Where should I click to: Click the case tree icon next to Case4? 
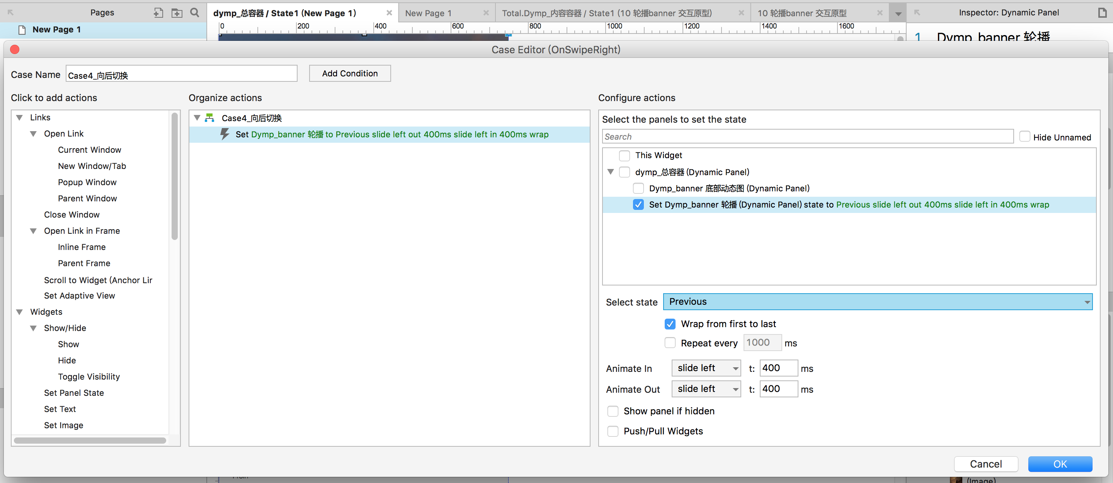209,118
